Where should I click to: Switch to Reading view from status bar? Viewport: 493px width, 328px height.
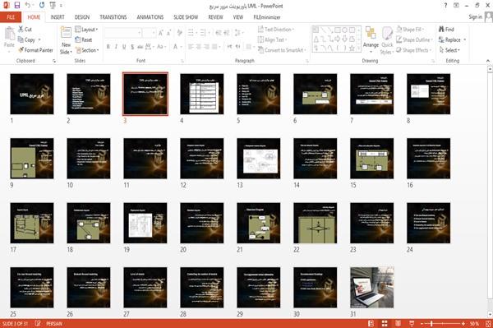[x=398, y=323]
